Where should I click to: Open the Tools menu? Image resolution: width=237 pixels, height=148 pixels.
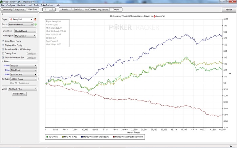36,5
